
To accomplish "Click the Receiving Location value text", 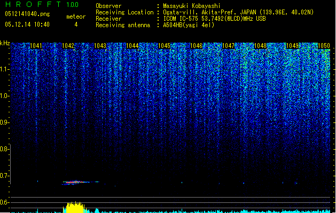I will pyautogui.click(x=238, y=12).
